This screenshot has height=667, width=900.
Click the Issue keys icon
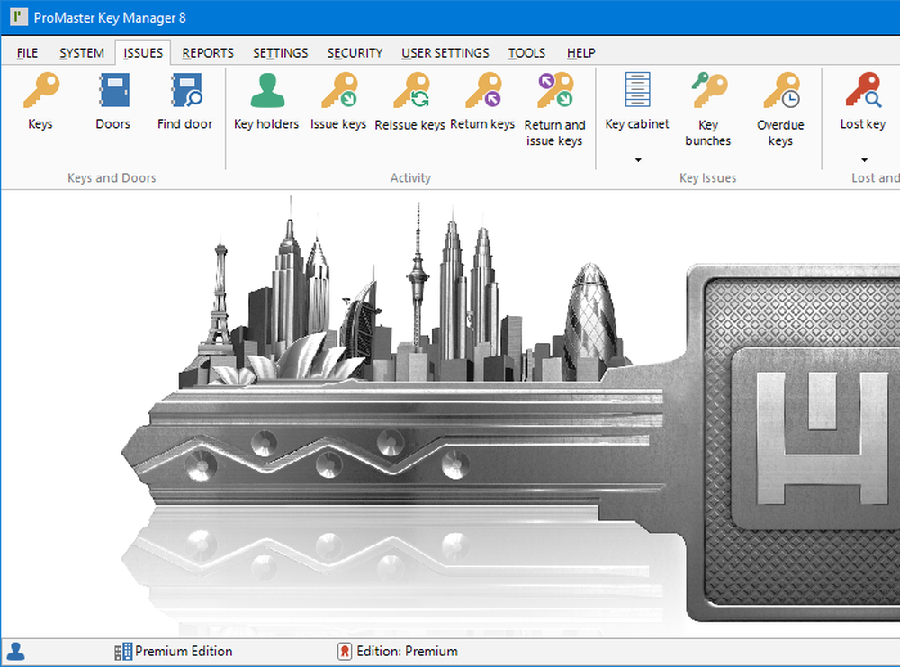338,102
